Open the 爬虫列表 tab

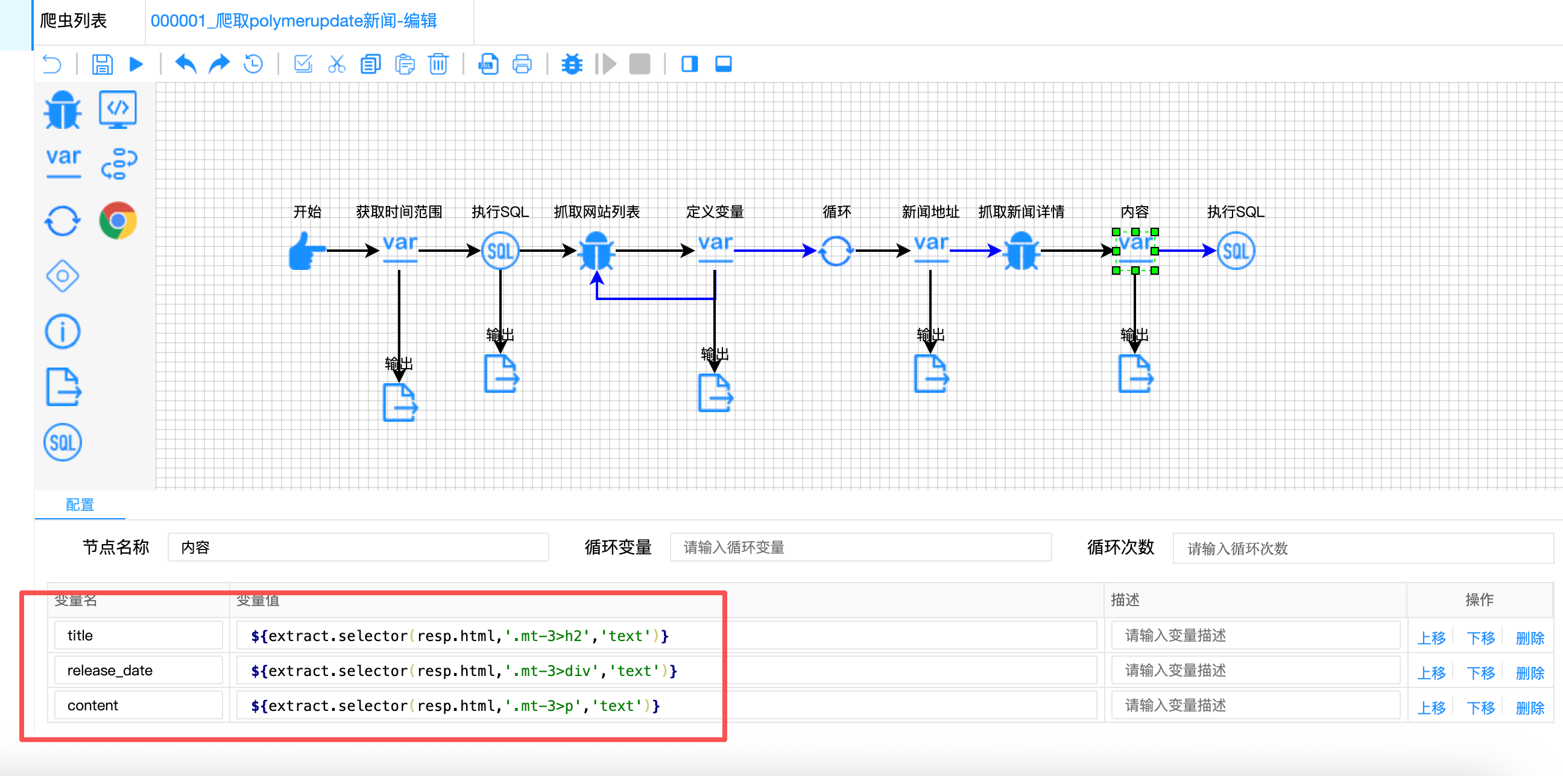[74, 21]
